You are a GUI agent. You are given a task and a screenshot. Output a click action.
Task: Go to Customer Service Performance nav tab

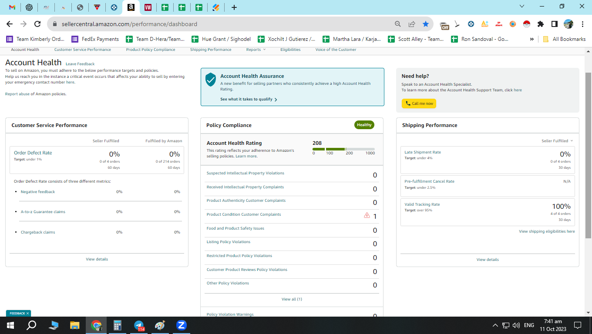coord(83,50)
